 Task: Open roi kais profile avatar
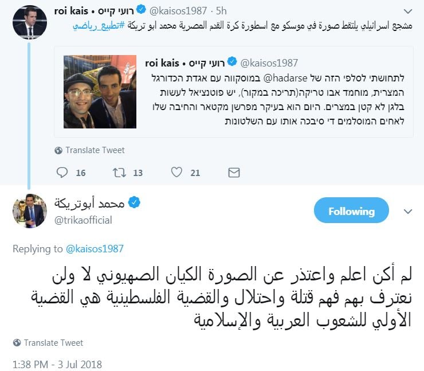(29, 22)
